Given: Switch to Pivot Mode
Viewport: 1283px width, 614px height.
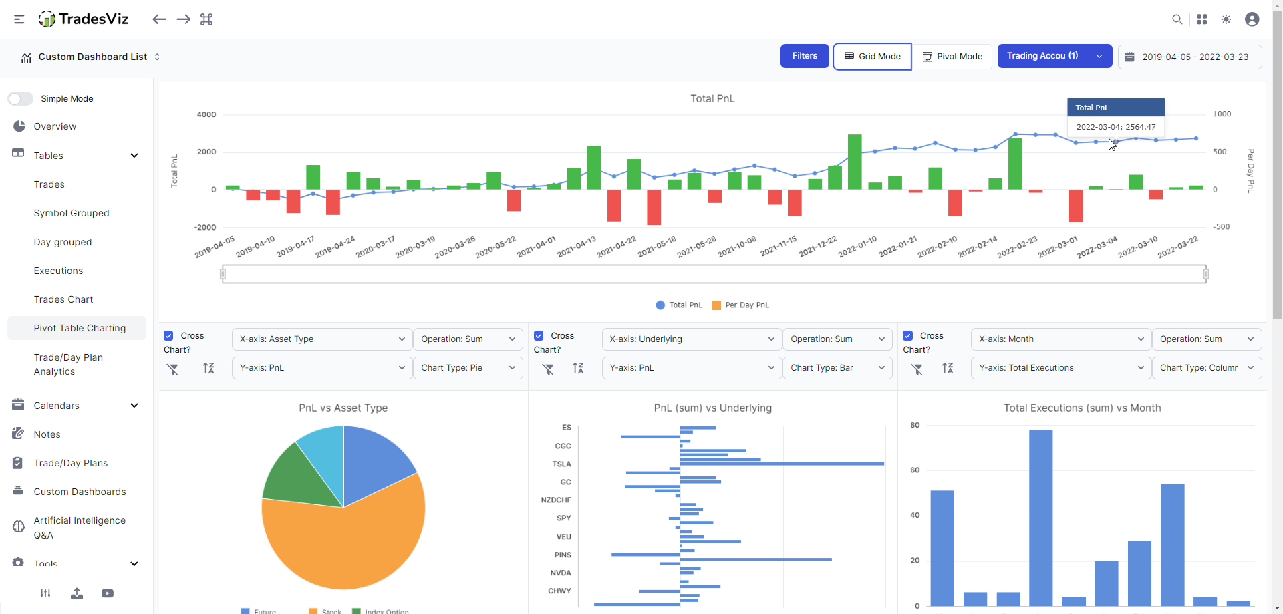Looking at the screenshot, I should click(952, 56).
